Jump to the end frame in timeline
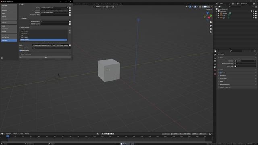Image resolution: width=258 pixels, height=145 pixels. [x=113, y=134]
